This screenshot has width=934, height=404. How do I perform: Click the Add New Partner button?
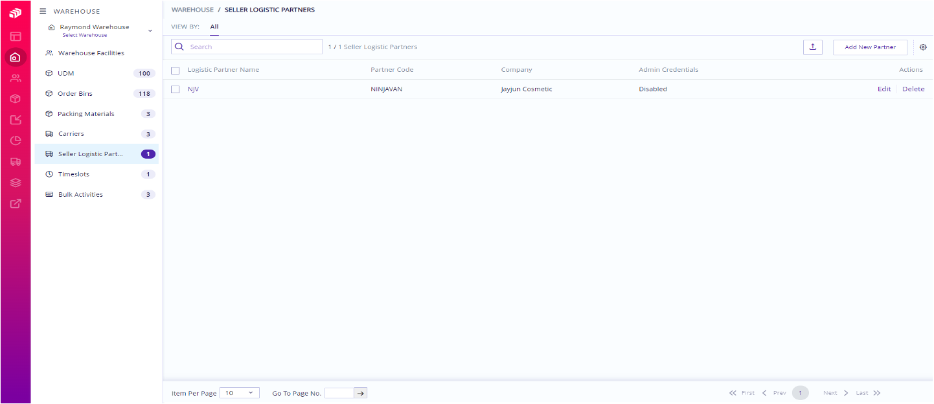870,47
